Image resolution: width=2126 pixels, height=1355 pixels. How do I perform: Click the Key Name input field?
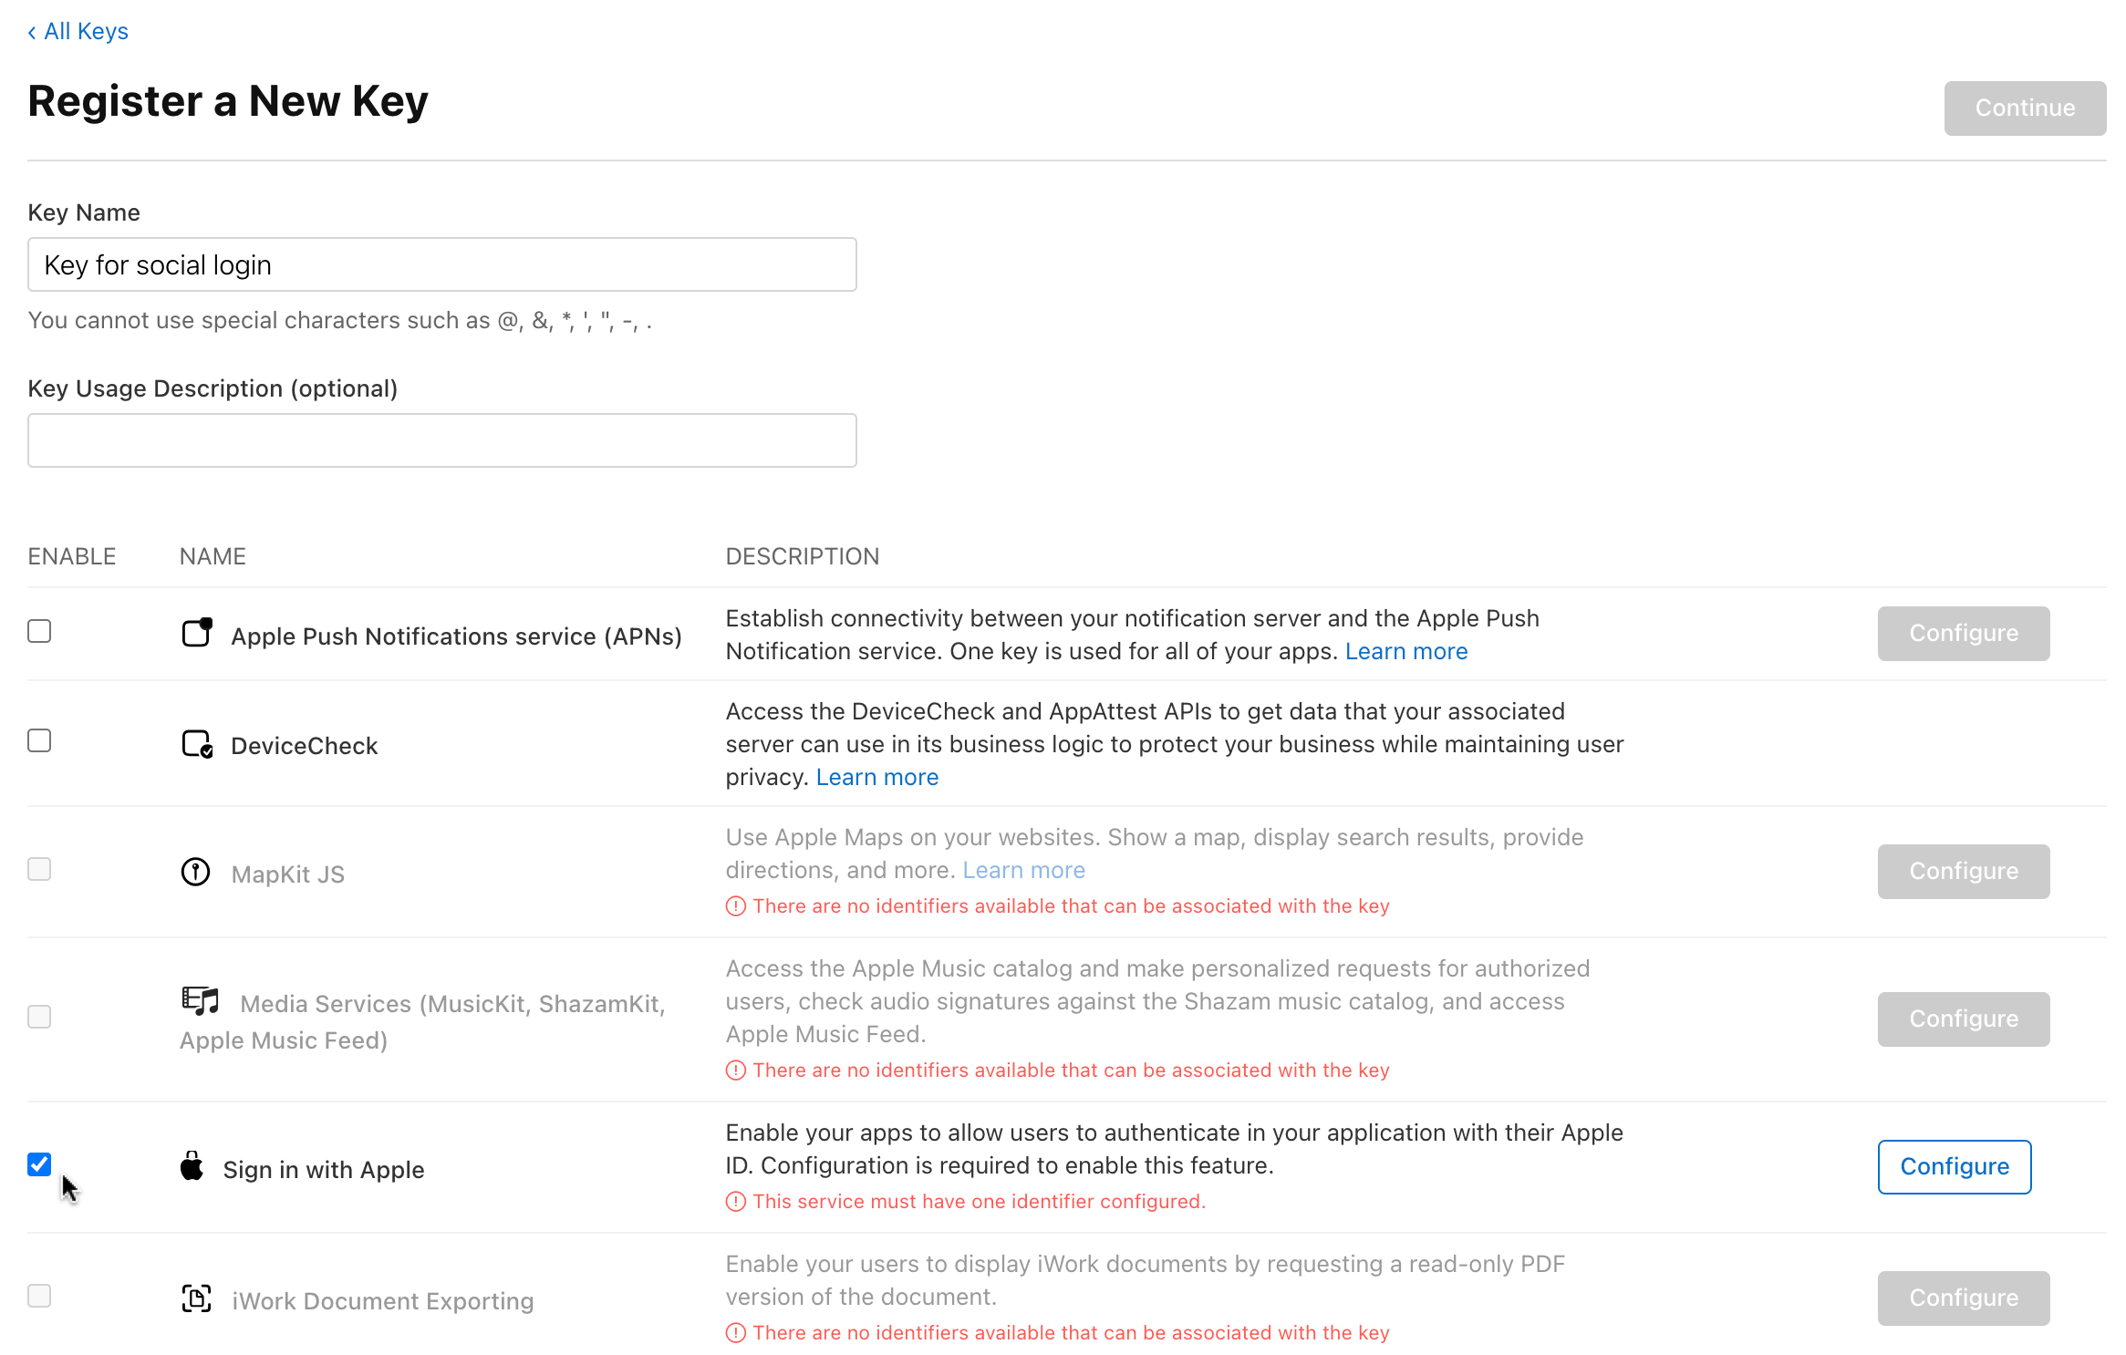442,264
